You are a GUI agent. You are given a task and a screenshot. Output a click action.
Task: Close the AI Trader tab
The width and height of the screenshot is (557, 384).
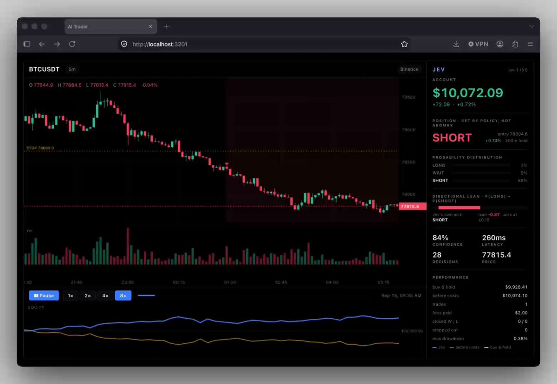pyautogui.click(x=150, y=26)
